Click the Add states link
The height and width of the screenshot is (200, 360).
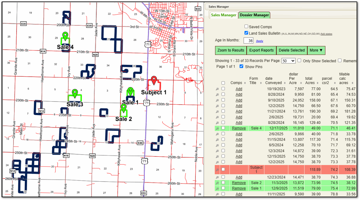(x=326, y=34)
